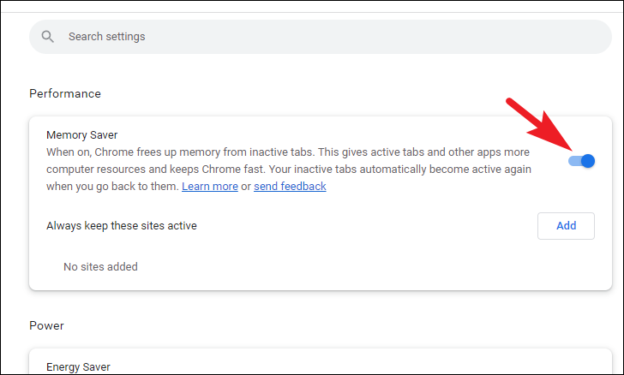The width and height of the screenshot is (624, 375).
Task: Click the empty area of the search bar
Action: point(429,37)
